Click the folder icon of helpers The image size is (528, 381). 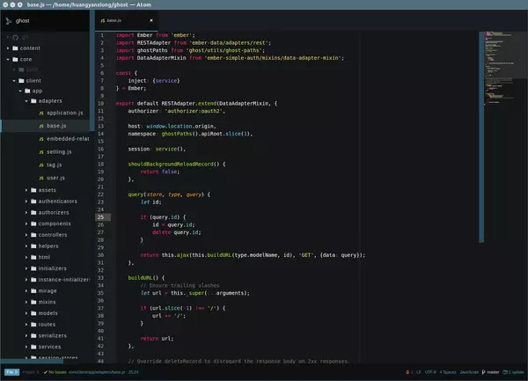[x=33, y=246]
